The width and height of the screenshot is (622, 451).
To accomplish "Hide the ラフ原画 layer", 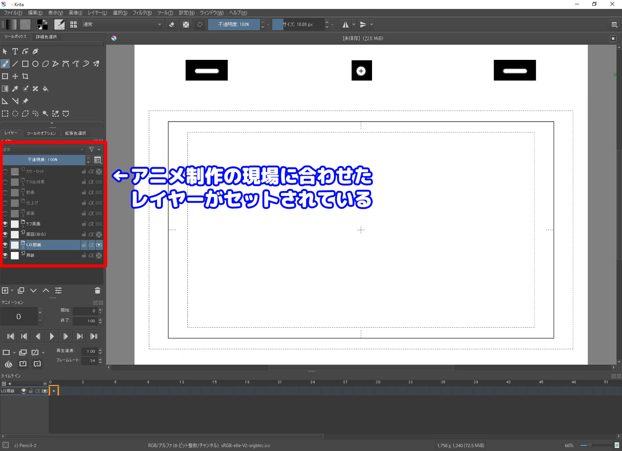I will tap(5, 224).
